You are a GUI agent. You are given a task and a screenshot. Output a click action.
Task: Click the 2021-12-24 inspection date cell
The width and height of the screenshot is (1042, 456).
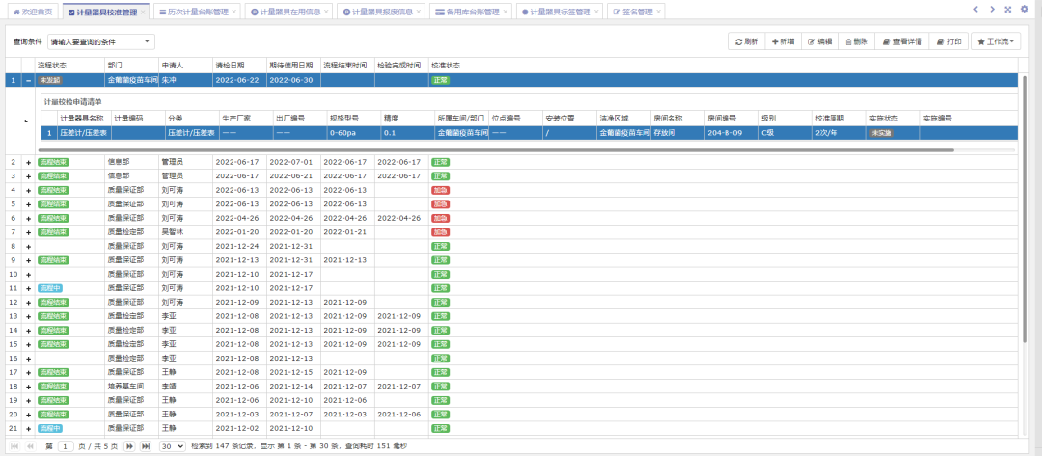[x=239, y=246]
